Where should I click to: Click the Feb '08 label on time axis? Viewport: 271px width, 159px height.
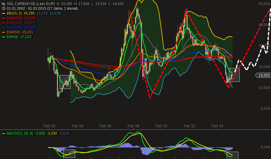(133, 126)
